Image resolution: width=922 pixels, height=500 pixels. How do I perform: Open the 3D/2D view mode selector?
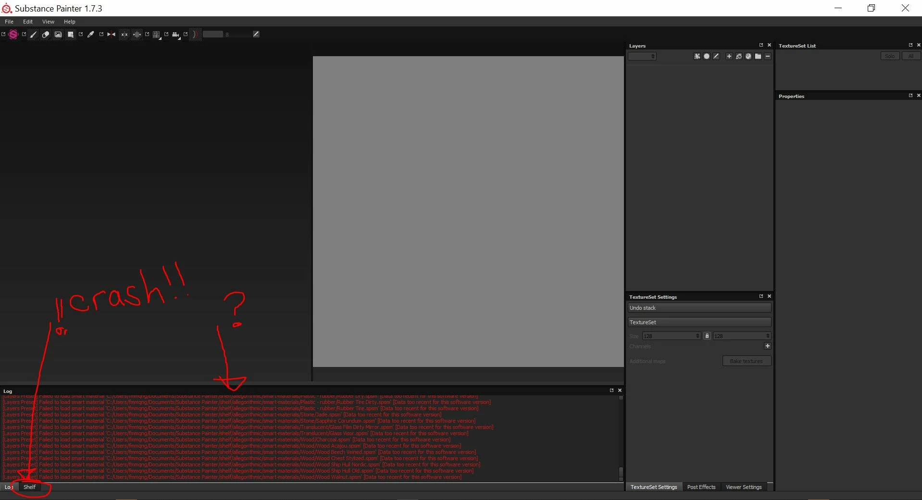tap(156, 35)
